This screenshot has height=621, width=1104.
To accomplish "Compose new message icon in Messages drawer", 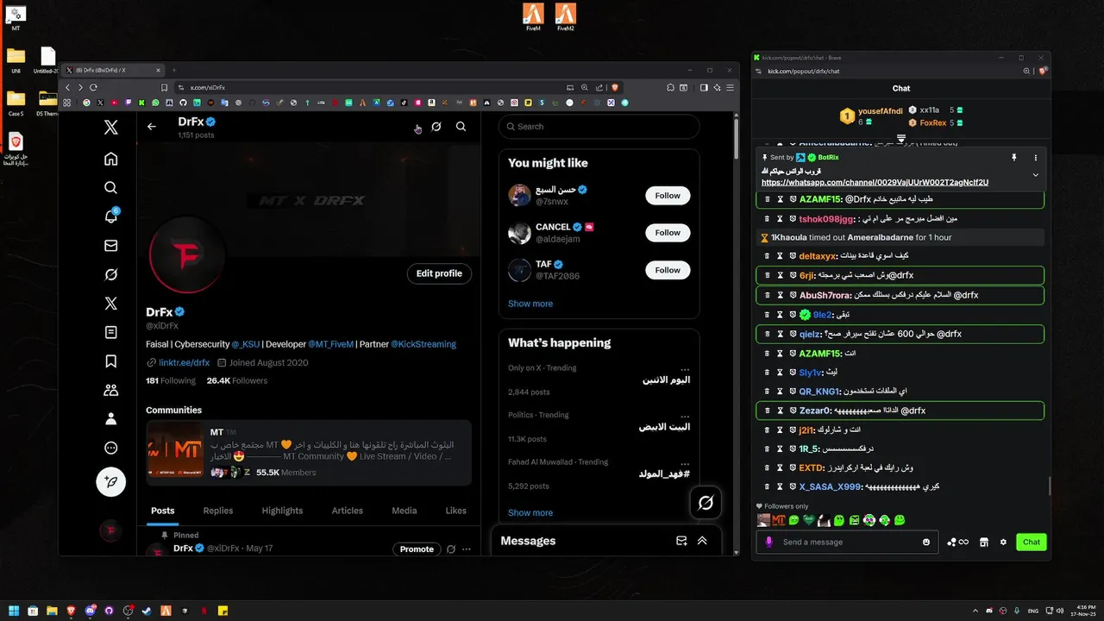I will [681, 541].
